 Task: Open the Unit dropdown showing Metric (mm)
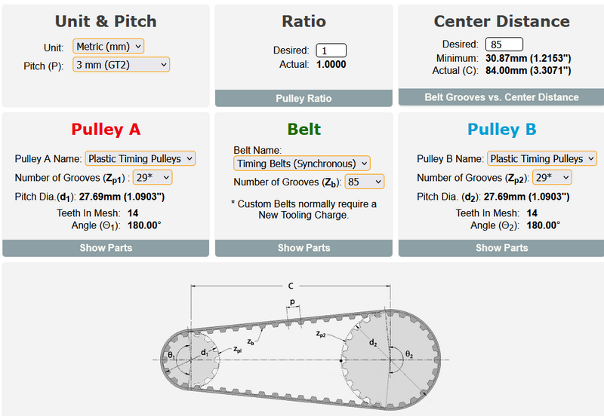coord(108,47)
